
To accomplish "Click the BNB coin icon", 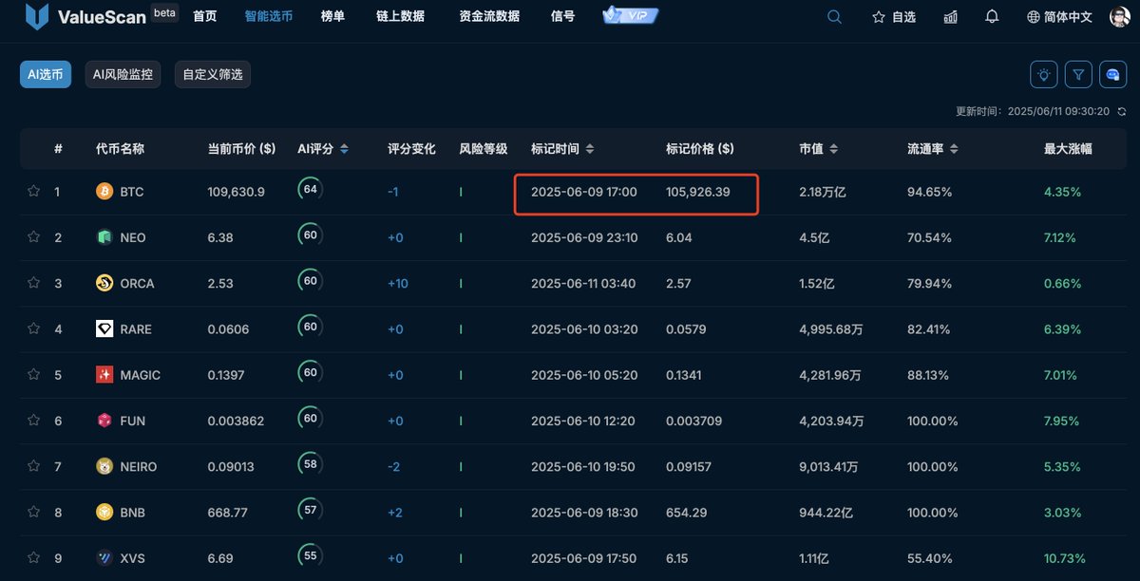I will point(104,513).
